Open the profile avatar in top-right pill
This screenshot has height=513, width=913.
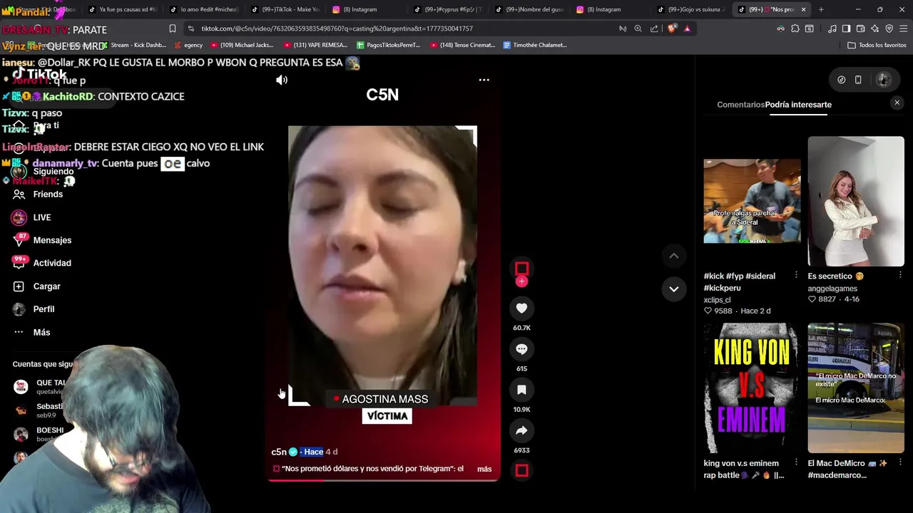pyautogui.click(x=883, y=80)
